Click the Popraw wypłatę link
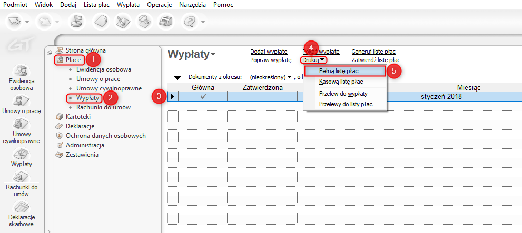 (271, 60)
